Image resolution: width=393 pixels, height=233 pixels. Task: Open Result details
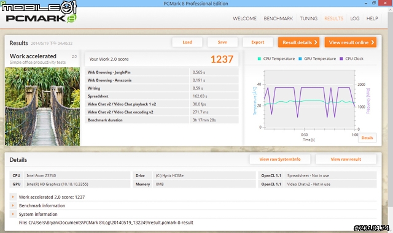tap(299, 42)
